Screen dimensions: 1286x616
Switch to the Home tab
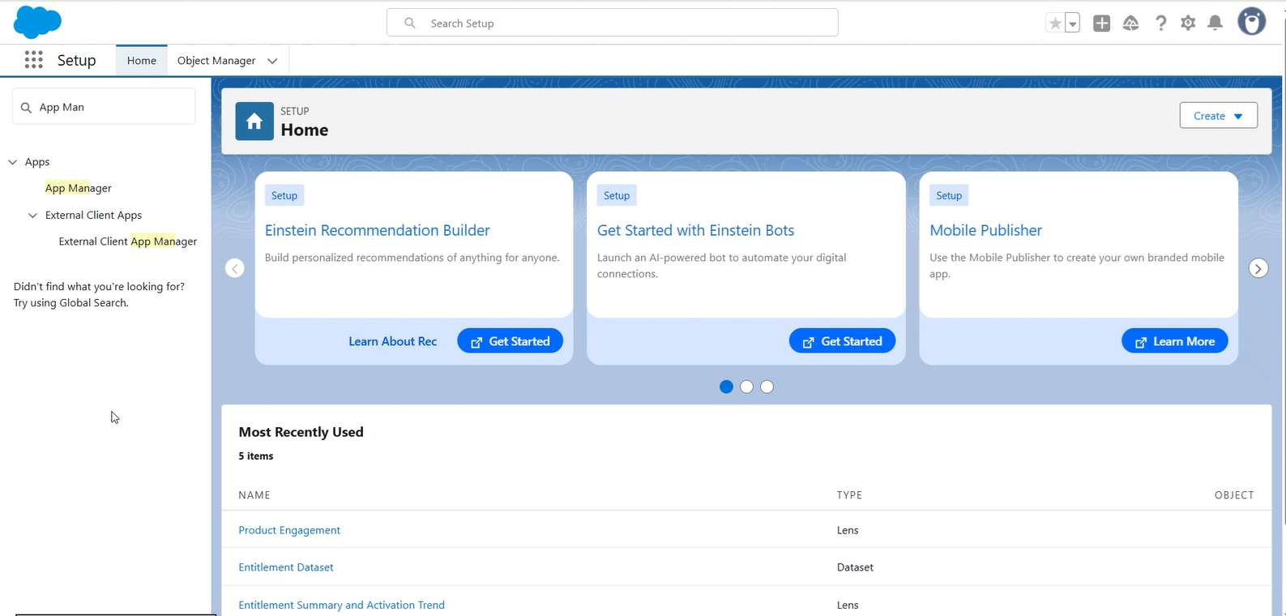(x=142, y=61)
